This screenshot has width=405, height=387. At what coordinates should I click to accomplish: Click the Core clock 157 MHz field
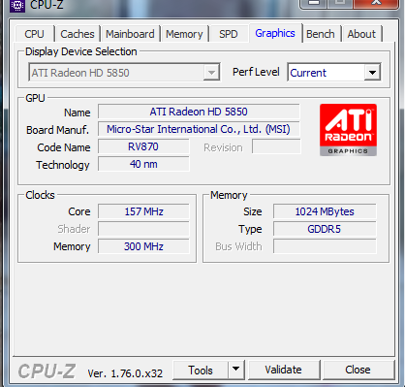(143, 211)
